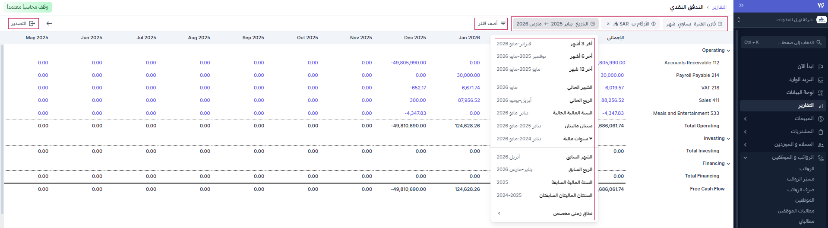
Task: Open the Add filter (أضف فلتر) button
Action: point(491,23)
